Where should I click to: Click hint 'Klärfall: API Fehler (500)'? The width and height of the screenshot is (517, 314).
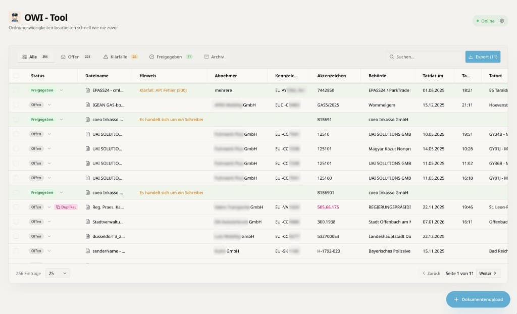(163, 90)
